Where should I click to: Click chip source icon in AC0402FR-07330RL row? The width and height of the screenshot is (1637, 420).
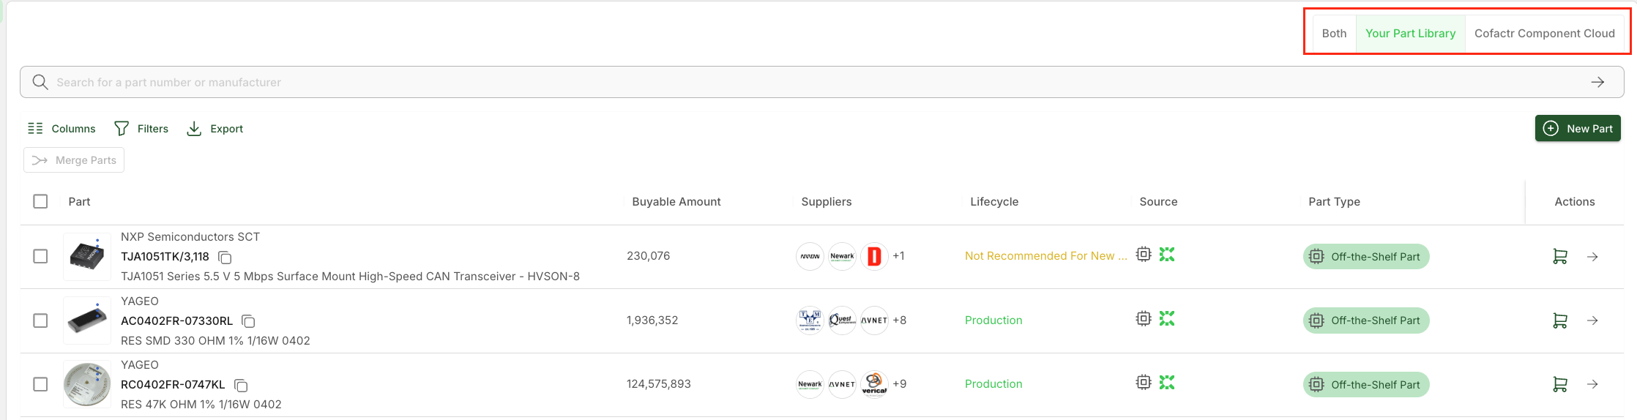click(1144, 318)
